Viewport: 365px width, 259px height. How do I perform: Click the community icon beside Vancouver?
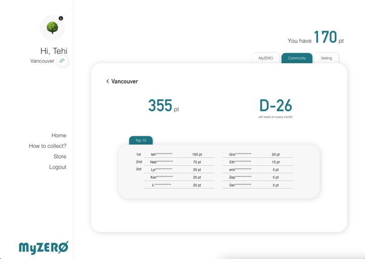tap(62, 61)
